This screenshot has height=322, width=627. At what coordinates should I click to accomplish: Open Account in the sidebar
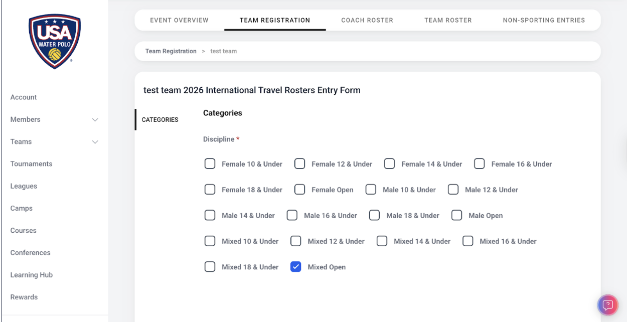(x=24, y=97)
